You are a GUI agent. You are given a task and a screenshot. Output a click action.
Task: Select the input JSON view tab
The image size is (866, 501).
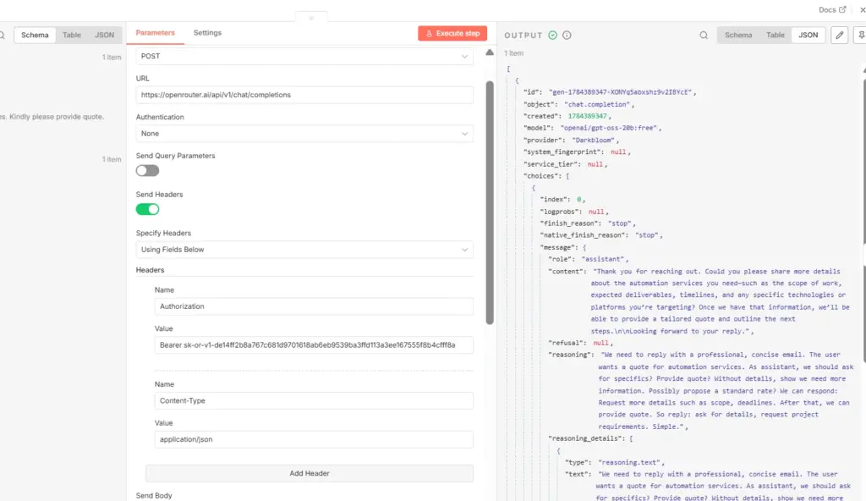coord(104,35)
